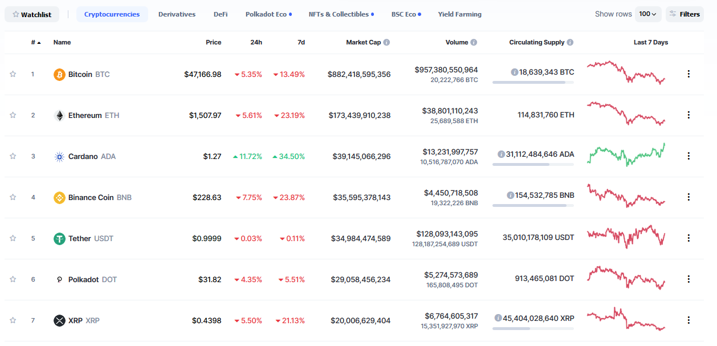The image size is (717, 346).
Task: Click the Bitcoin logo icon
Action: point(59,75)
